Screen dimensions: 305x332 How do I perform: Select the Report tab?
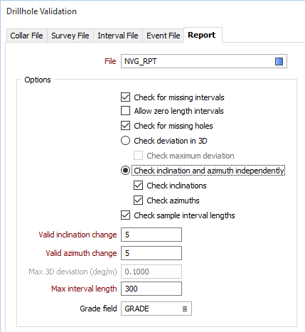point(203,35)
